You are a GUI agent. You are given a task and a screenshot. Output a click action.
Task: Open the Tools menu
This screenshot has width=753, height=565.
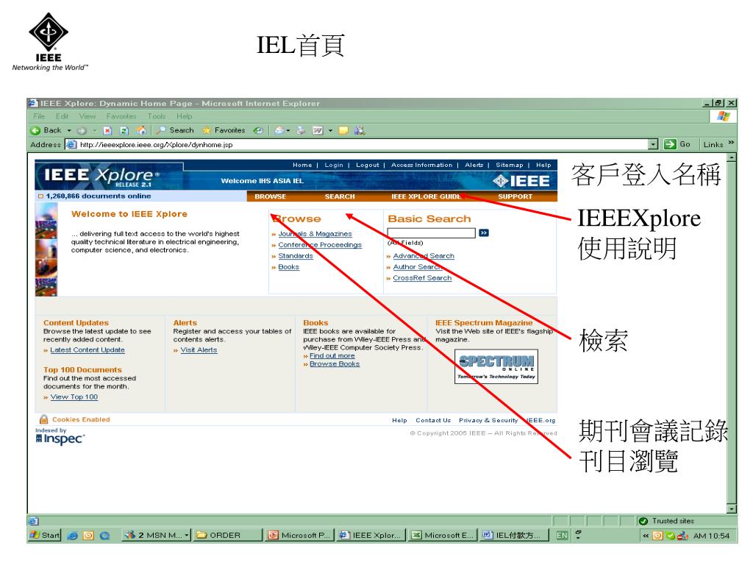point(157,116)
